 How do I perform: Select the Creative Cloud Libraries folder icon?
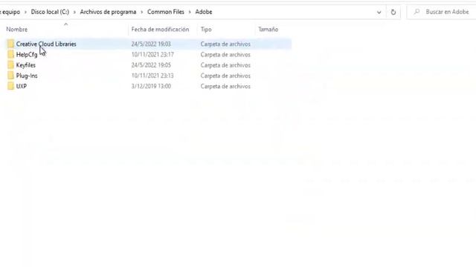11,44
